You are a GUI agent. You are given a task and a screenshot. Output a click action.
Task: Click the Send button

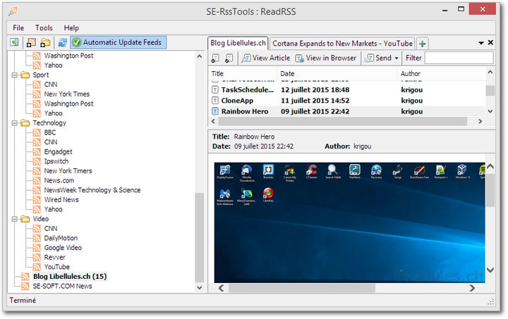coord(378,58)
